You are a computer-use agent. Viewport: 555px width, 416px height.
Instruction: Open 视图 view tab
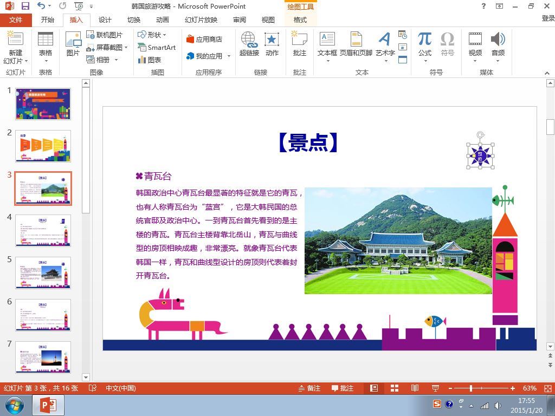(x=268, y=20)
